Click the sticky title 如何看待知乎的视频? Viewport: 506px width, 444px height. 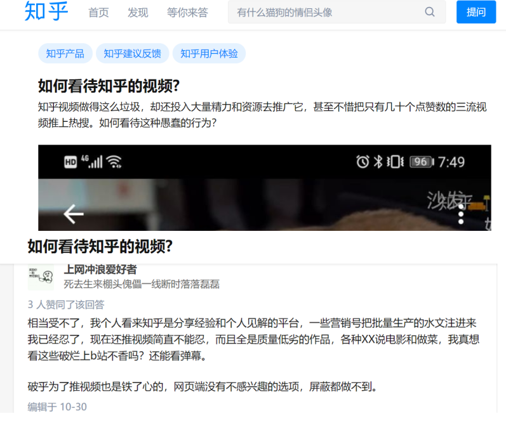(x=100, y=246)
